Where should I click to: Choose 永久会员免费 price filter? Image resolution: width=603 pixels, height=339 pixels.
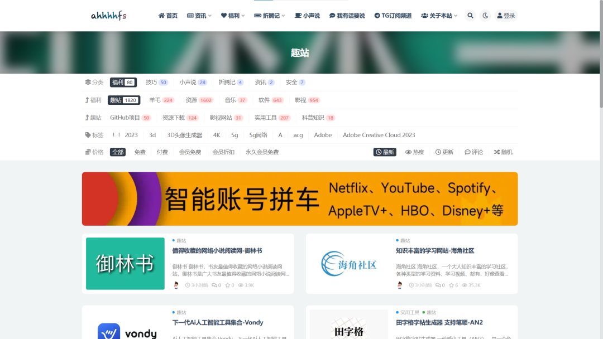(262, 152)
